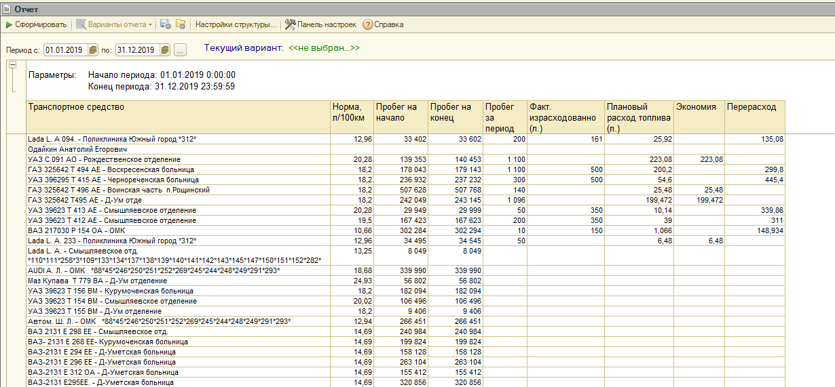The width and height of the screenshot is (835, 387).
Task: Click the ellipsis period selection button
Action: [180, 50]
